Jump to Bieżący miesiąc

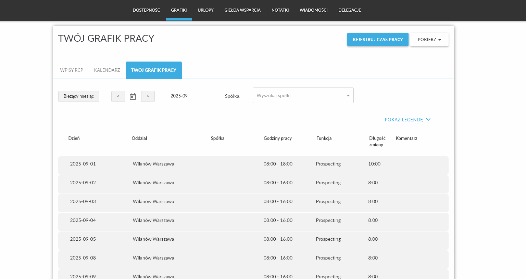[78, 96]
